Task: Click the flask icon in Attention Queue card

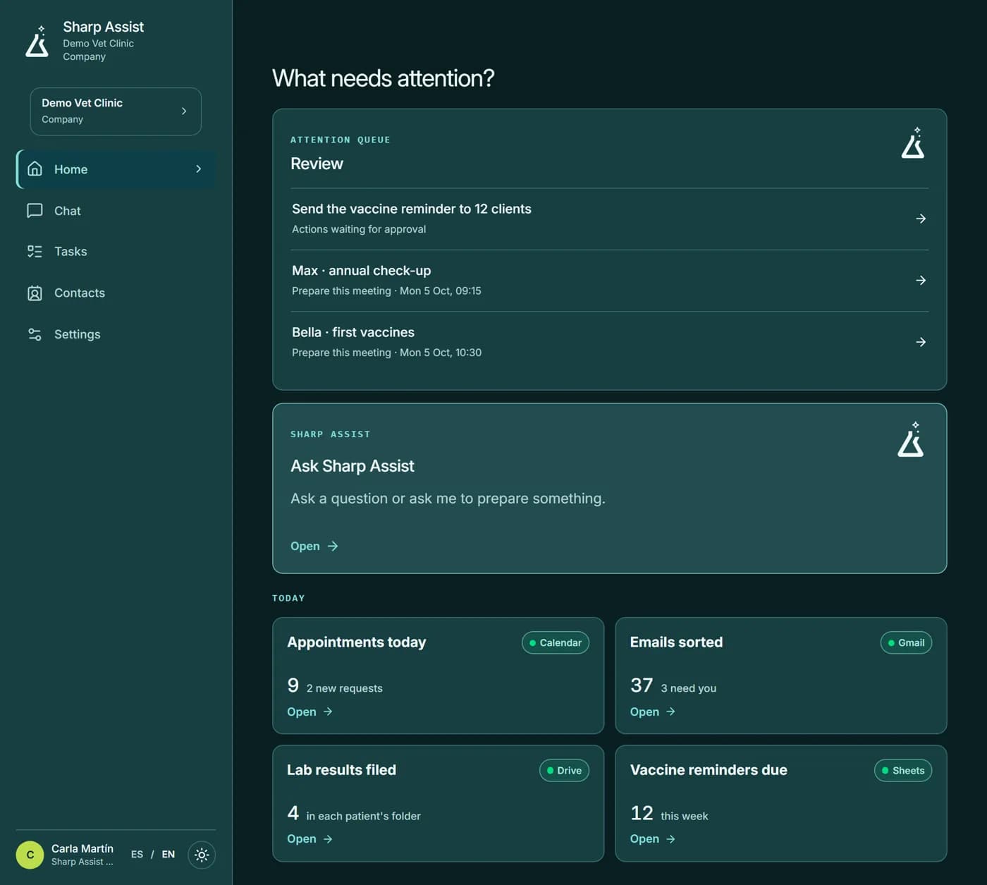Action: coord(913,143)
